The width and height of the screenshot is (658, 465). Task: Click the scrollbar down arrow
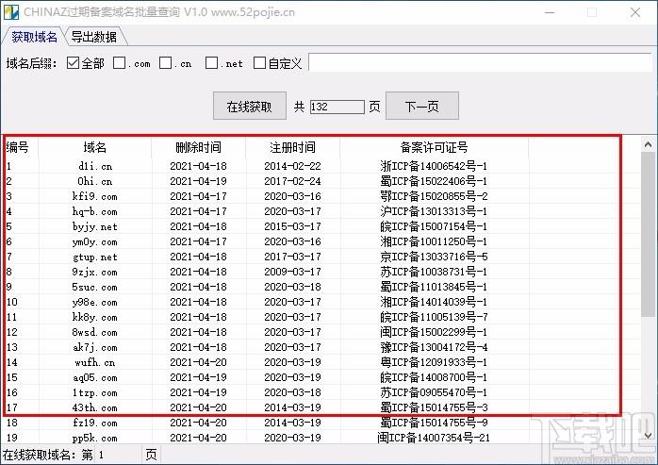(648, 435)
